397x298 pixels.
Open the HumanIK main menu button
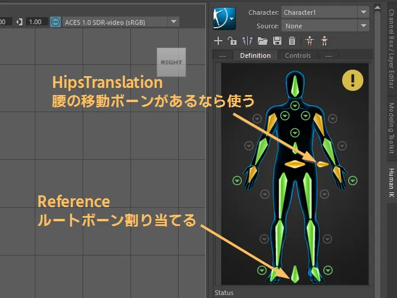pyautogui.click(x=224, y=19)
